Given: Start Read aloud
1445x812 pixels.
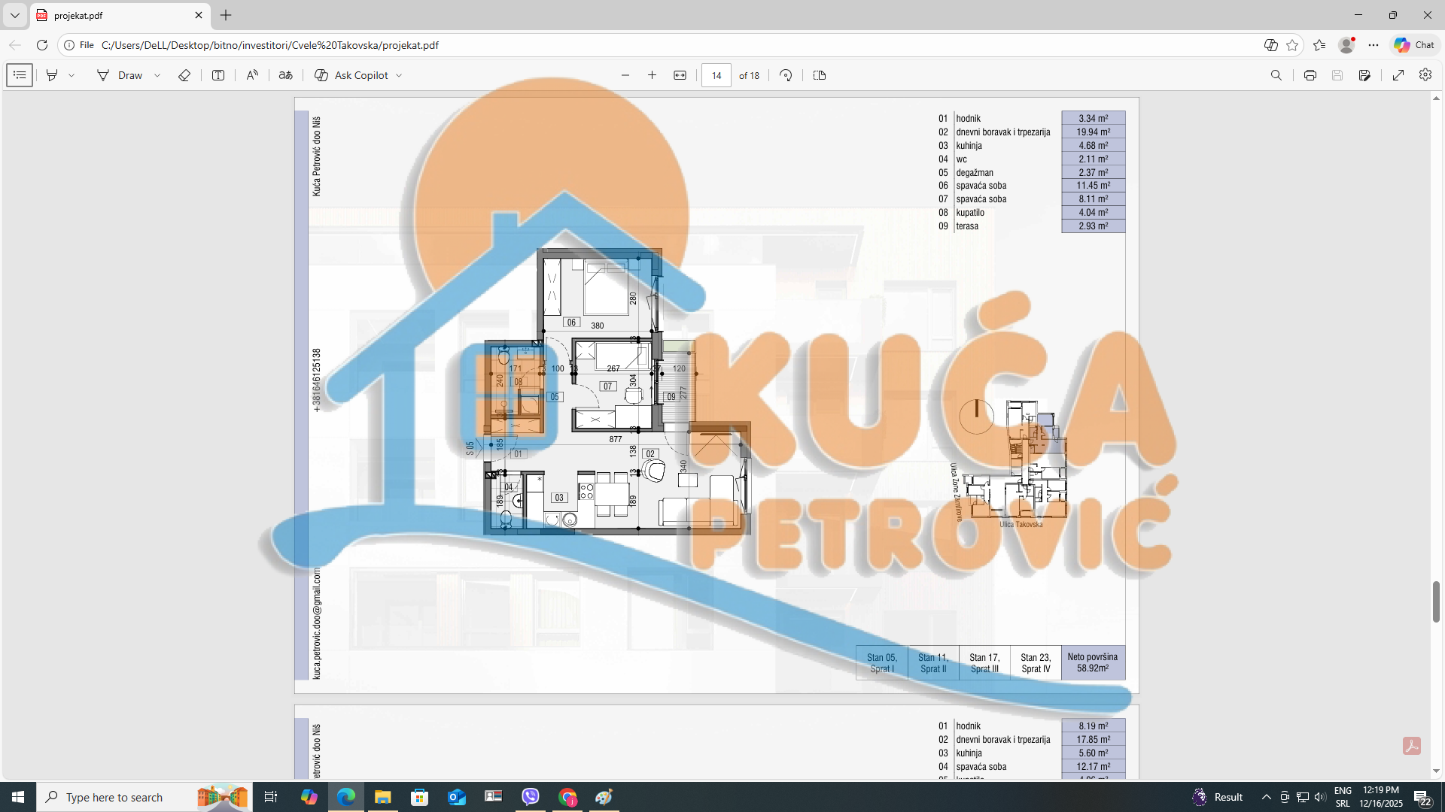Looking at the screenshot, I should [252, 75].
